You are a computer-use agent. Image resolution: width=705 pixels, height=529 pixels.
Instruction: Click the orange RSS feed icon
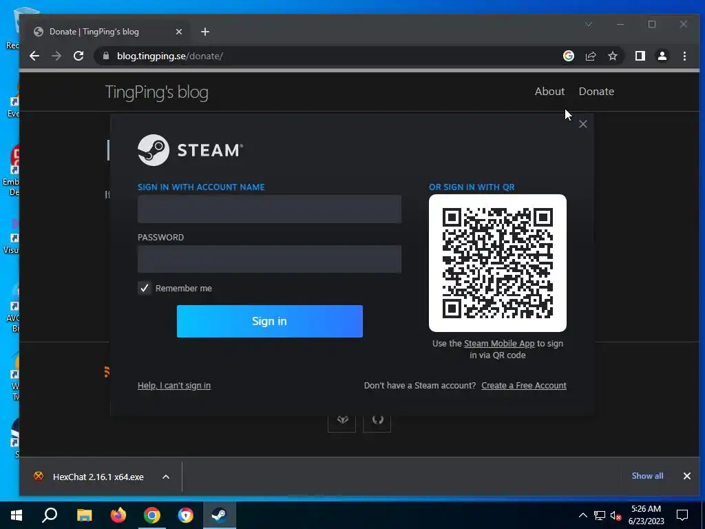[x=107, y=372]
